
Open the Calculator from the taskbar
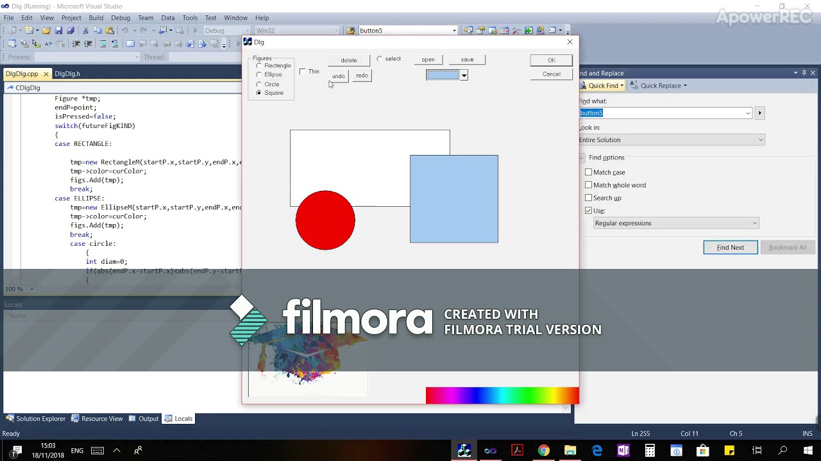coord(650,451)
